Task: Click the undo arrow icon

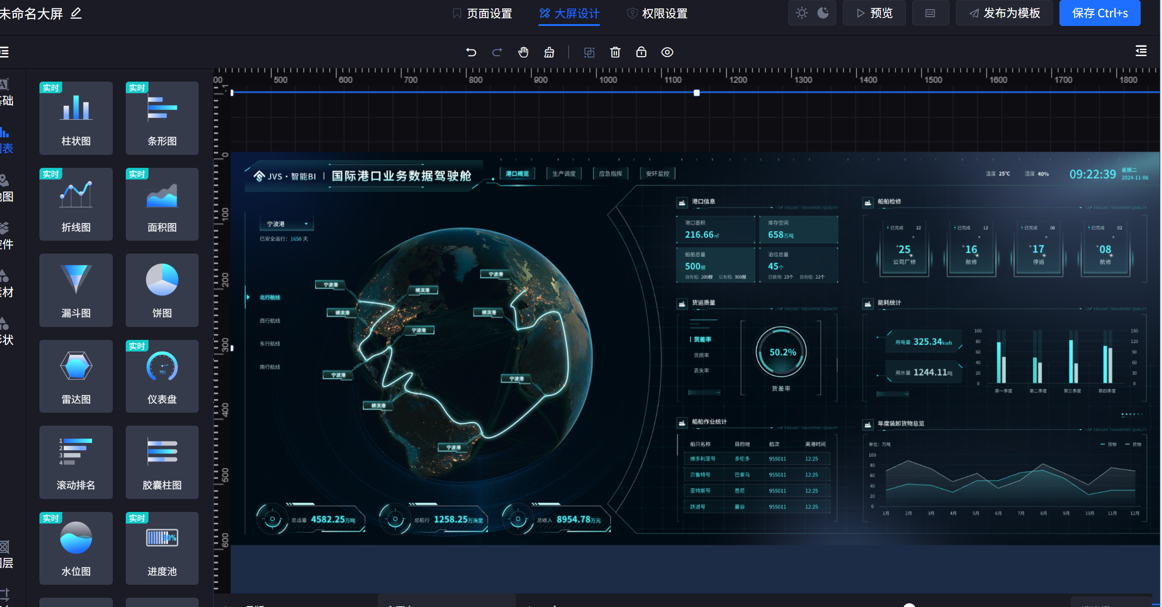Action: (471, 52)
